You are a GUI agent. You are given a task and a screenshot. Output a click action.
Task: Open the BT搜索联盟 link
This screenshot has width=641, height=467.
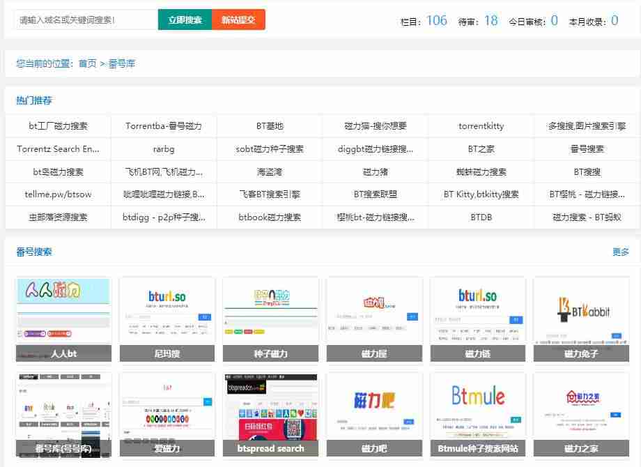point(376,194)
